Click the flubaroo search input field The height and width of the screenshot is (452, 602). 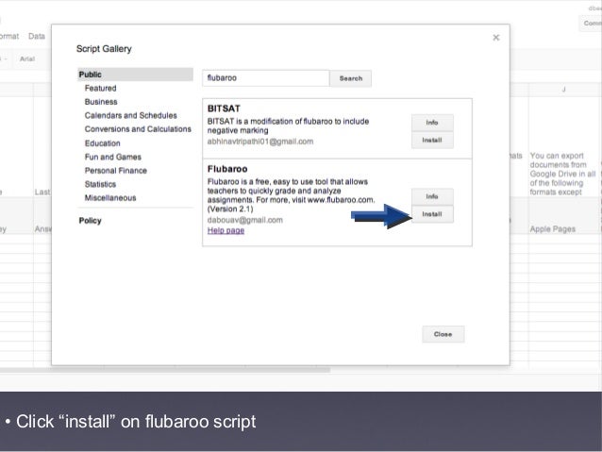pyautogui.click(x=266, y=78)
